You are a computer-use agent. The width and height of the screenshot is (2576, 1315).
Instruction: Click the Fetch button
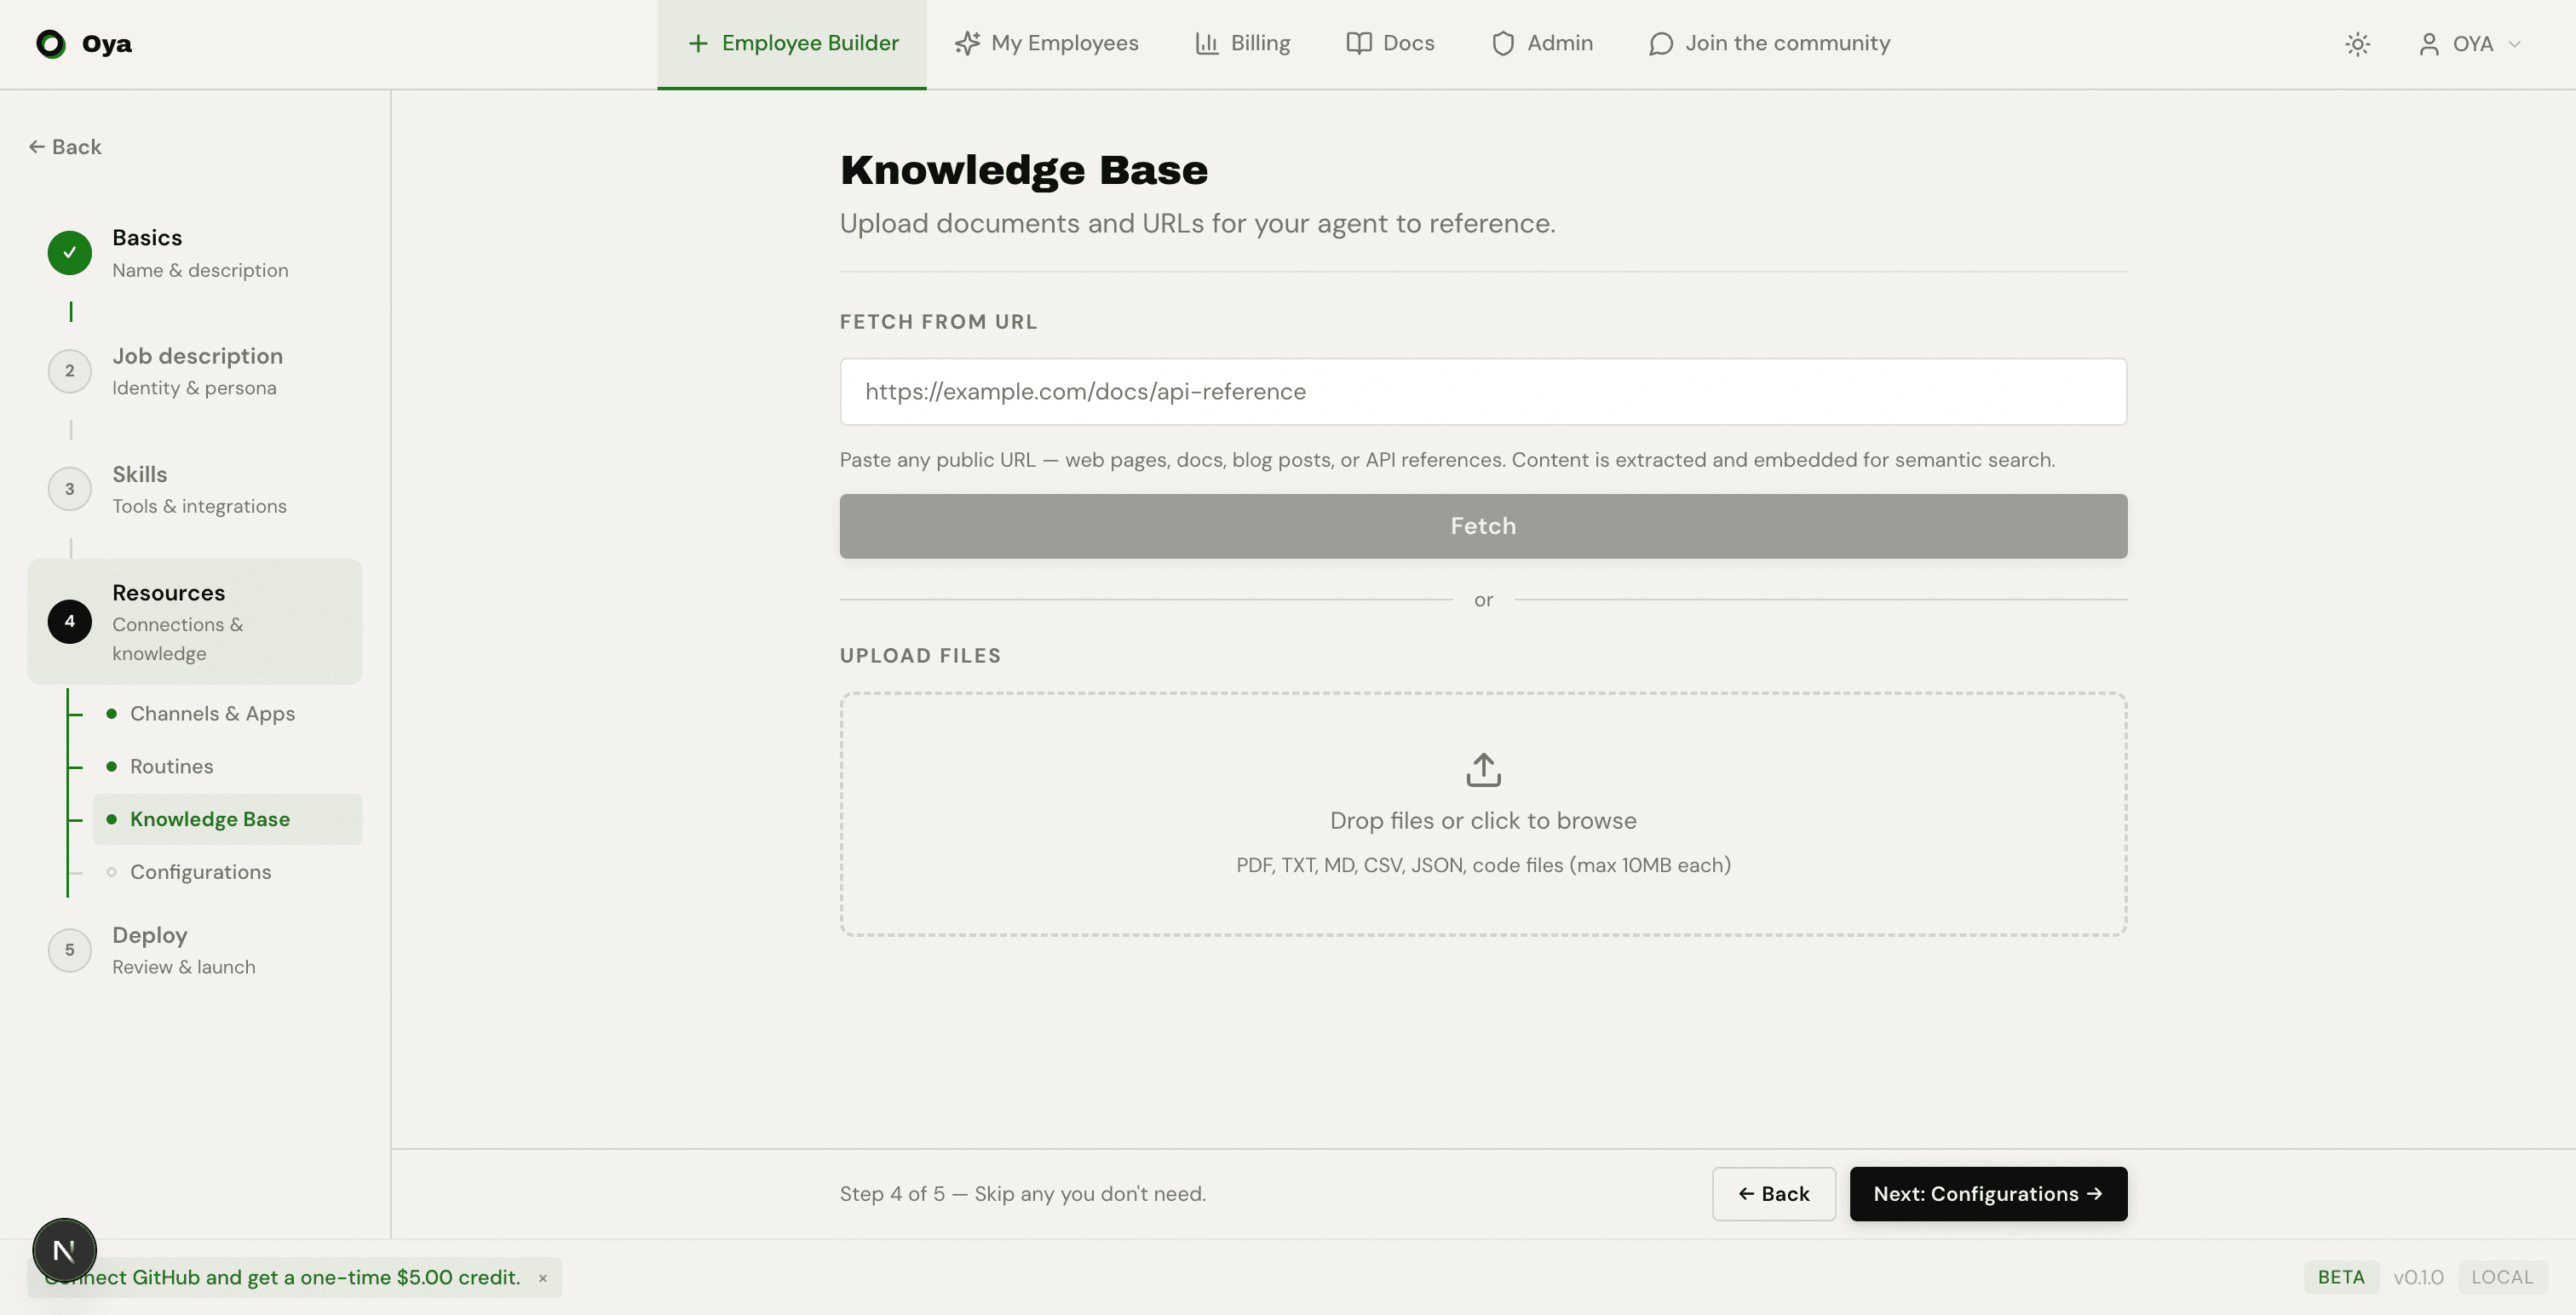1483,526
